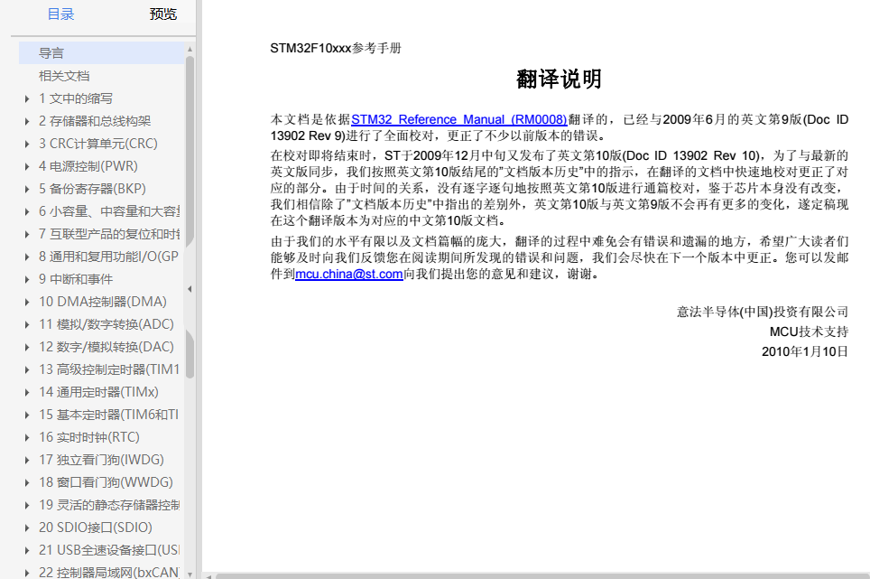Expand chapter 13 高级控制定时器
The width and height of the screenshot is (870, 579).
27,369
